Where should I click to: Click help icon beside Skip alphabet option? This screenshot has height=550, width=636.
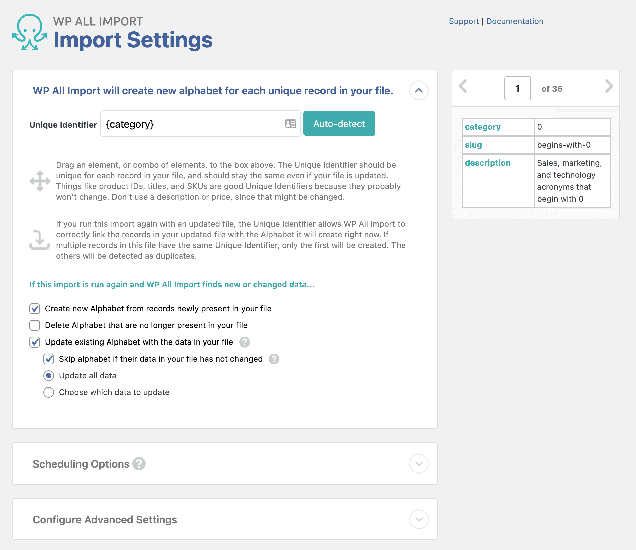(x=274, y=359)
